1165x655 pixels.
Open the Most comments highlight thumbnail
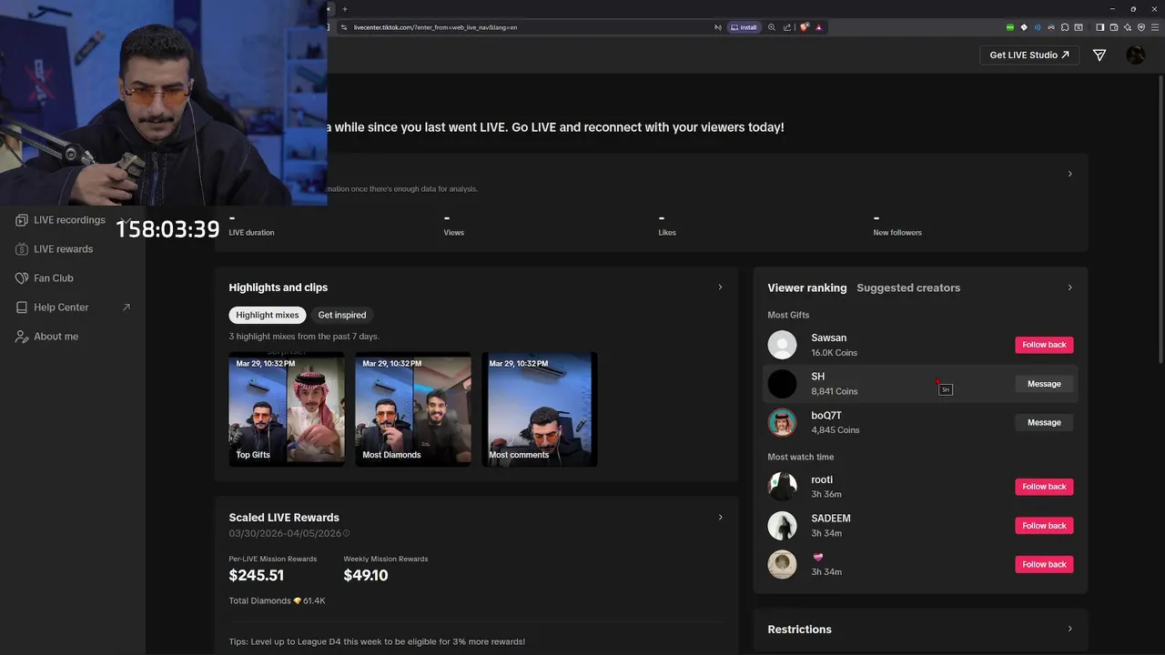540,409
